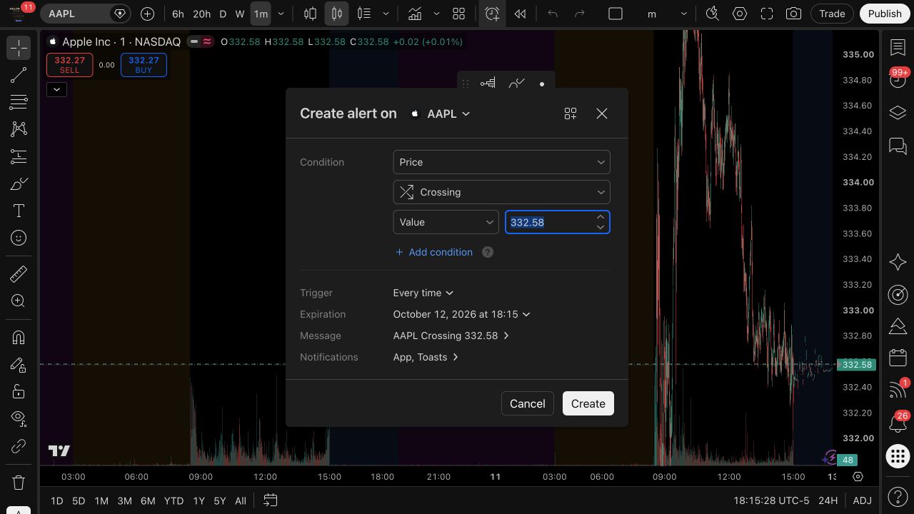Image resolution: width=914 pixels, height=514 pixels.
Task: Hide all drawings with eye icon
Action: click(19, 419)
